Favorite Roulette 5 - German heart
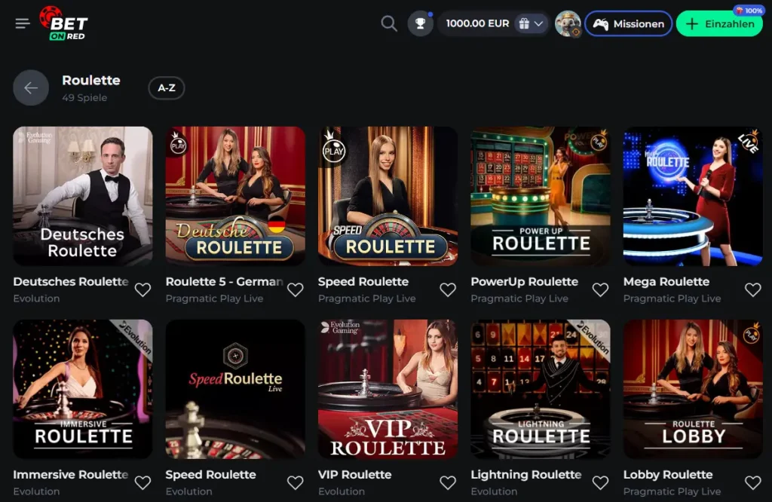Image resolution: width=772 pixels, height=502 pixels. pyautogui.click(x=296, y=290)
